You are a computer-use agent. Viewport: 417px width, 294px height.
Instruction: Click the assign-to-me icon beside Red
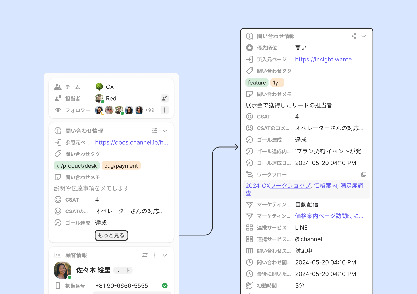tap(165, 98)
